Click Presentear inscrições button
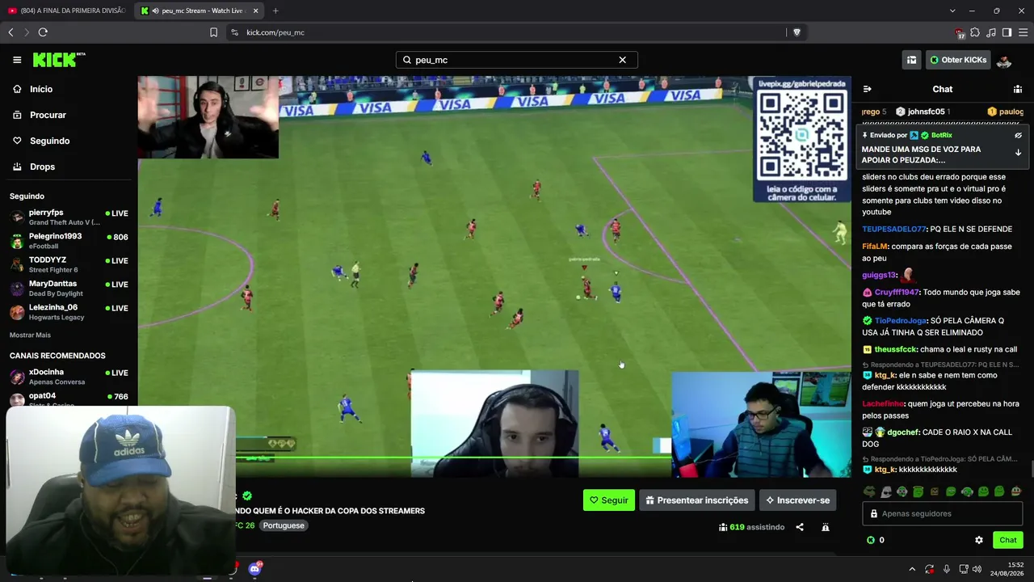Image resolution: width=1034 pixels, height=582 pixels. (697, 500)
